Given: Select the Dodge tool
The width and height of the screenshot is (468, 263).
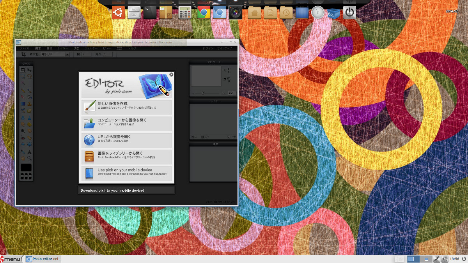Looking at the screenshot, I should click(23, 131).
